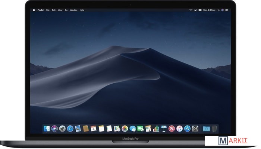This screenshot has width=261, height=149.
Task: Open the Help menu
Action: pos(82,10)
